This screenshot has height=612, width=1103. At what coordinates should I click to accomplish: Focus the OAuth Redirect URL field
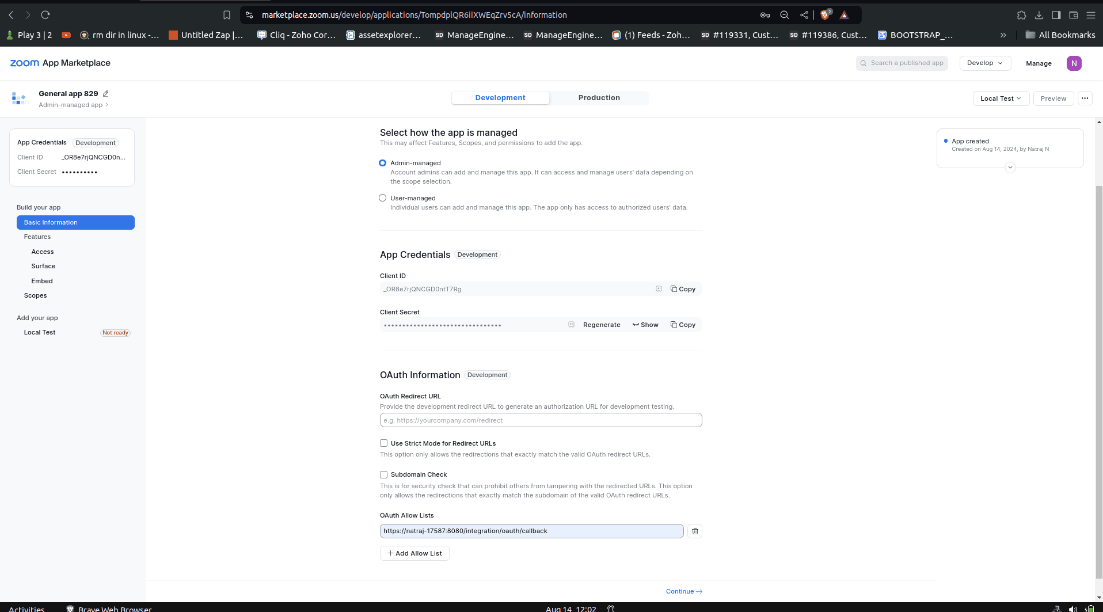541,420
